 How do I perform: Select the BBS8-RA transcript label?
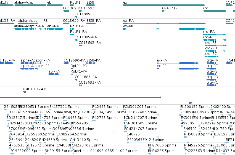point(94,21)
